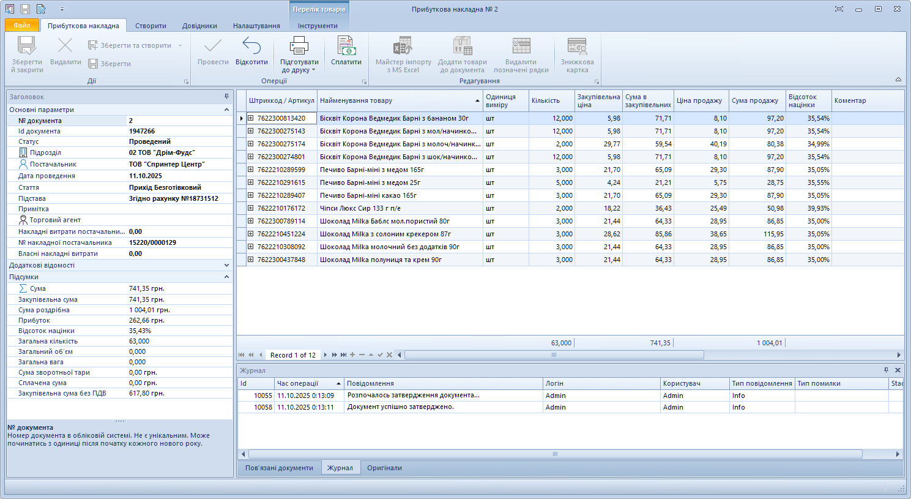Close the Журнал panel with X icon

pos(898,370)
